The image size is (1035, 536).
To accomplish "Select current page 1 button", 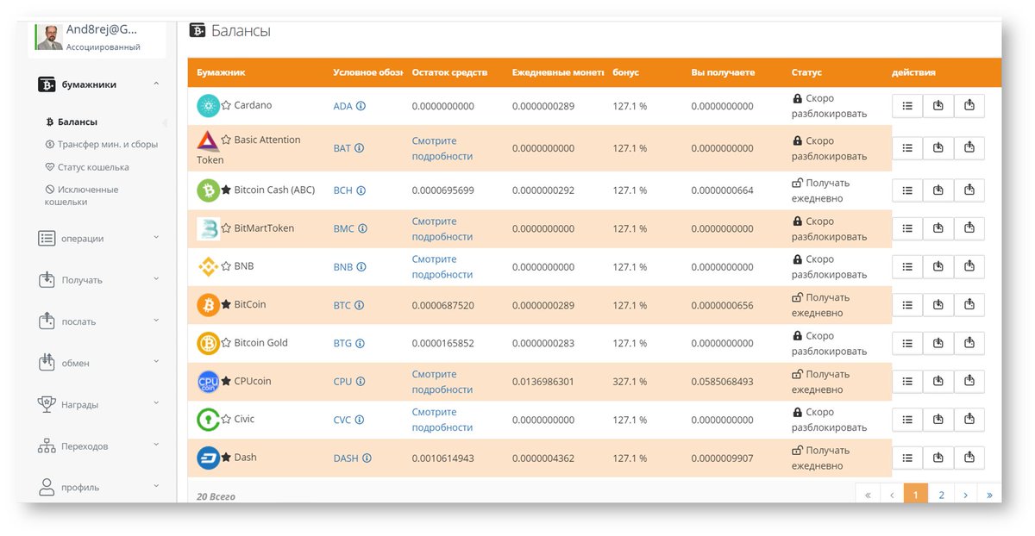I will [916, 495].
